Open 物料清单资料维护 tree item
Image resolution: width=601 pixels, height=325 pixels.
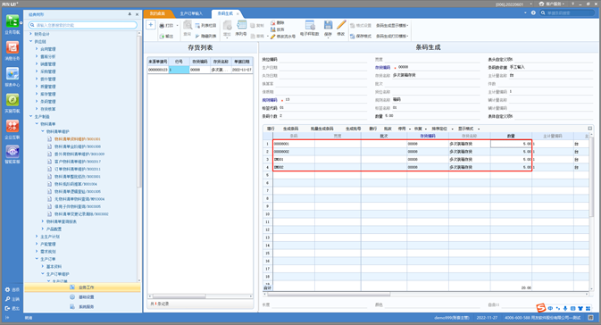[x=77, y=139]
